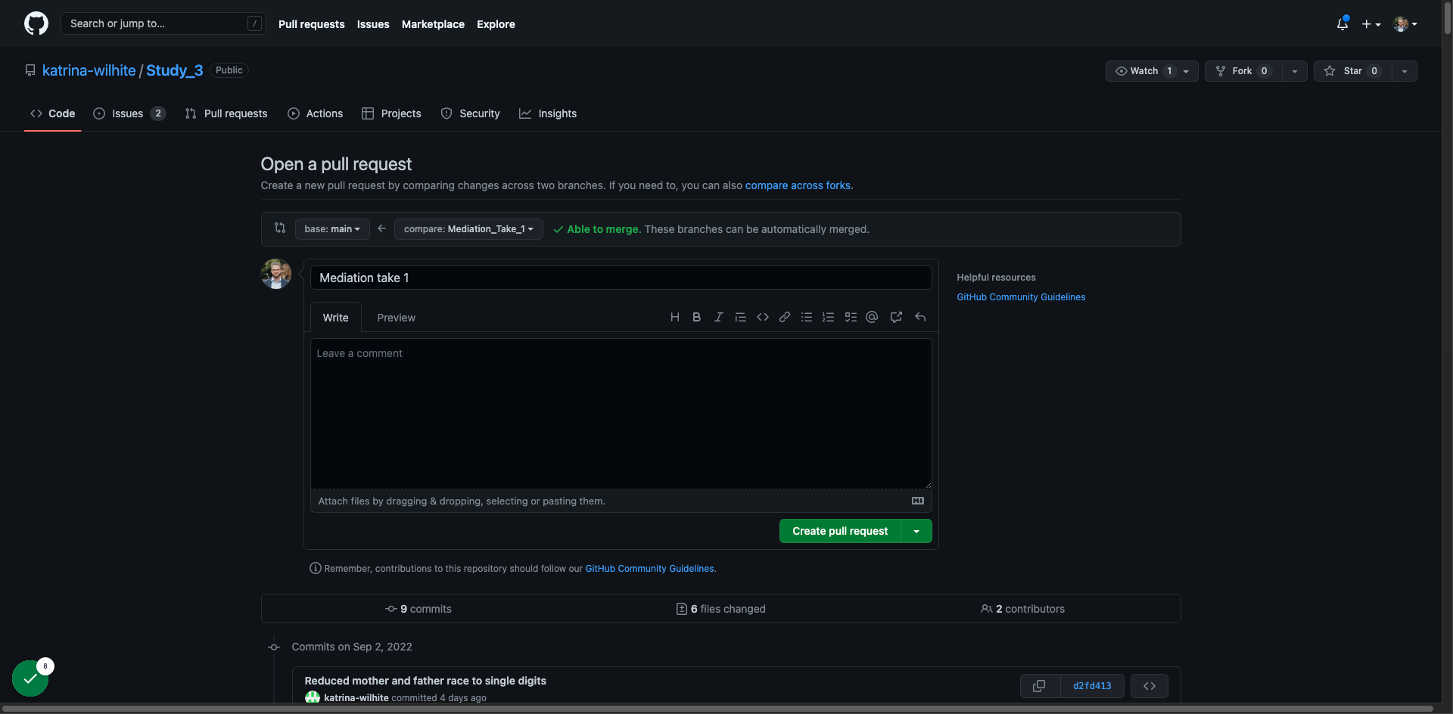Click the attach files drop area
The image size is (1453, 714).
pyautogui.click(x=621, y=501)
